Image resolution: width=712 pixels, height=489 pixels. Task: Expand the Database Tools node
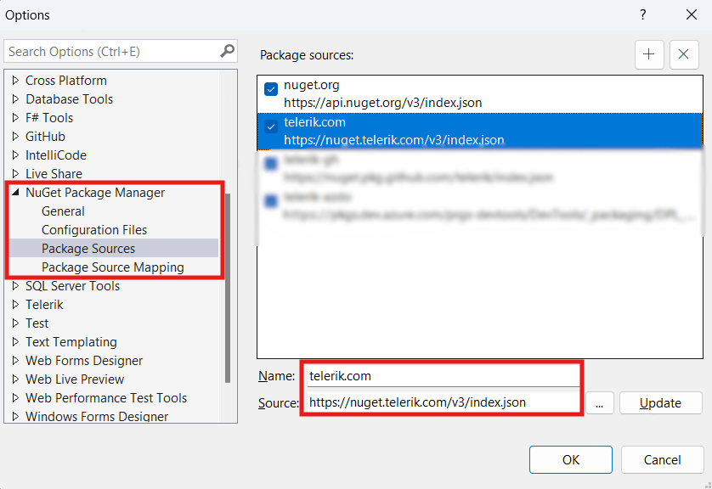tap(15, 98)
